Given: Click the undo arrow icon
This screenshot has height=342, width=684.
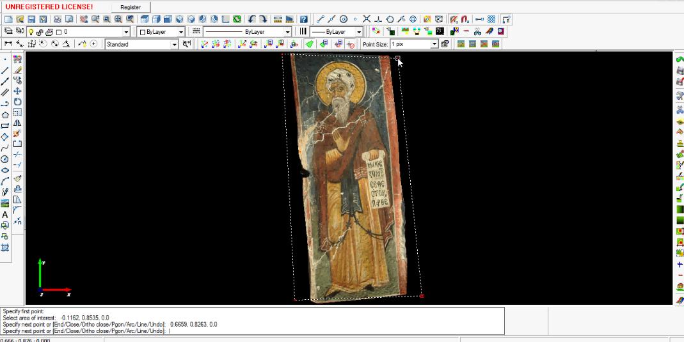Looking at the screenshot, I should tap(251, 19).
